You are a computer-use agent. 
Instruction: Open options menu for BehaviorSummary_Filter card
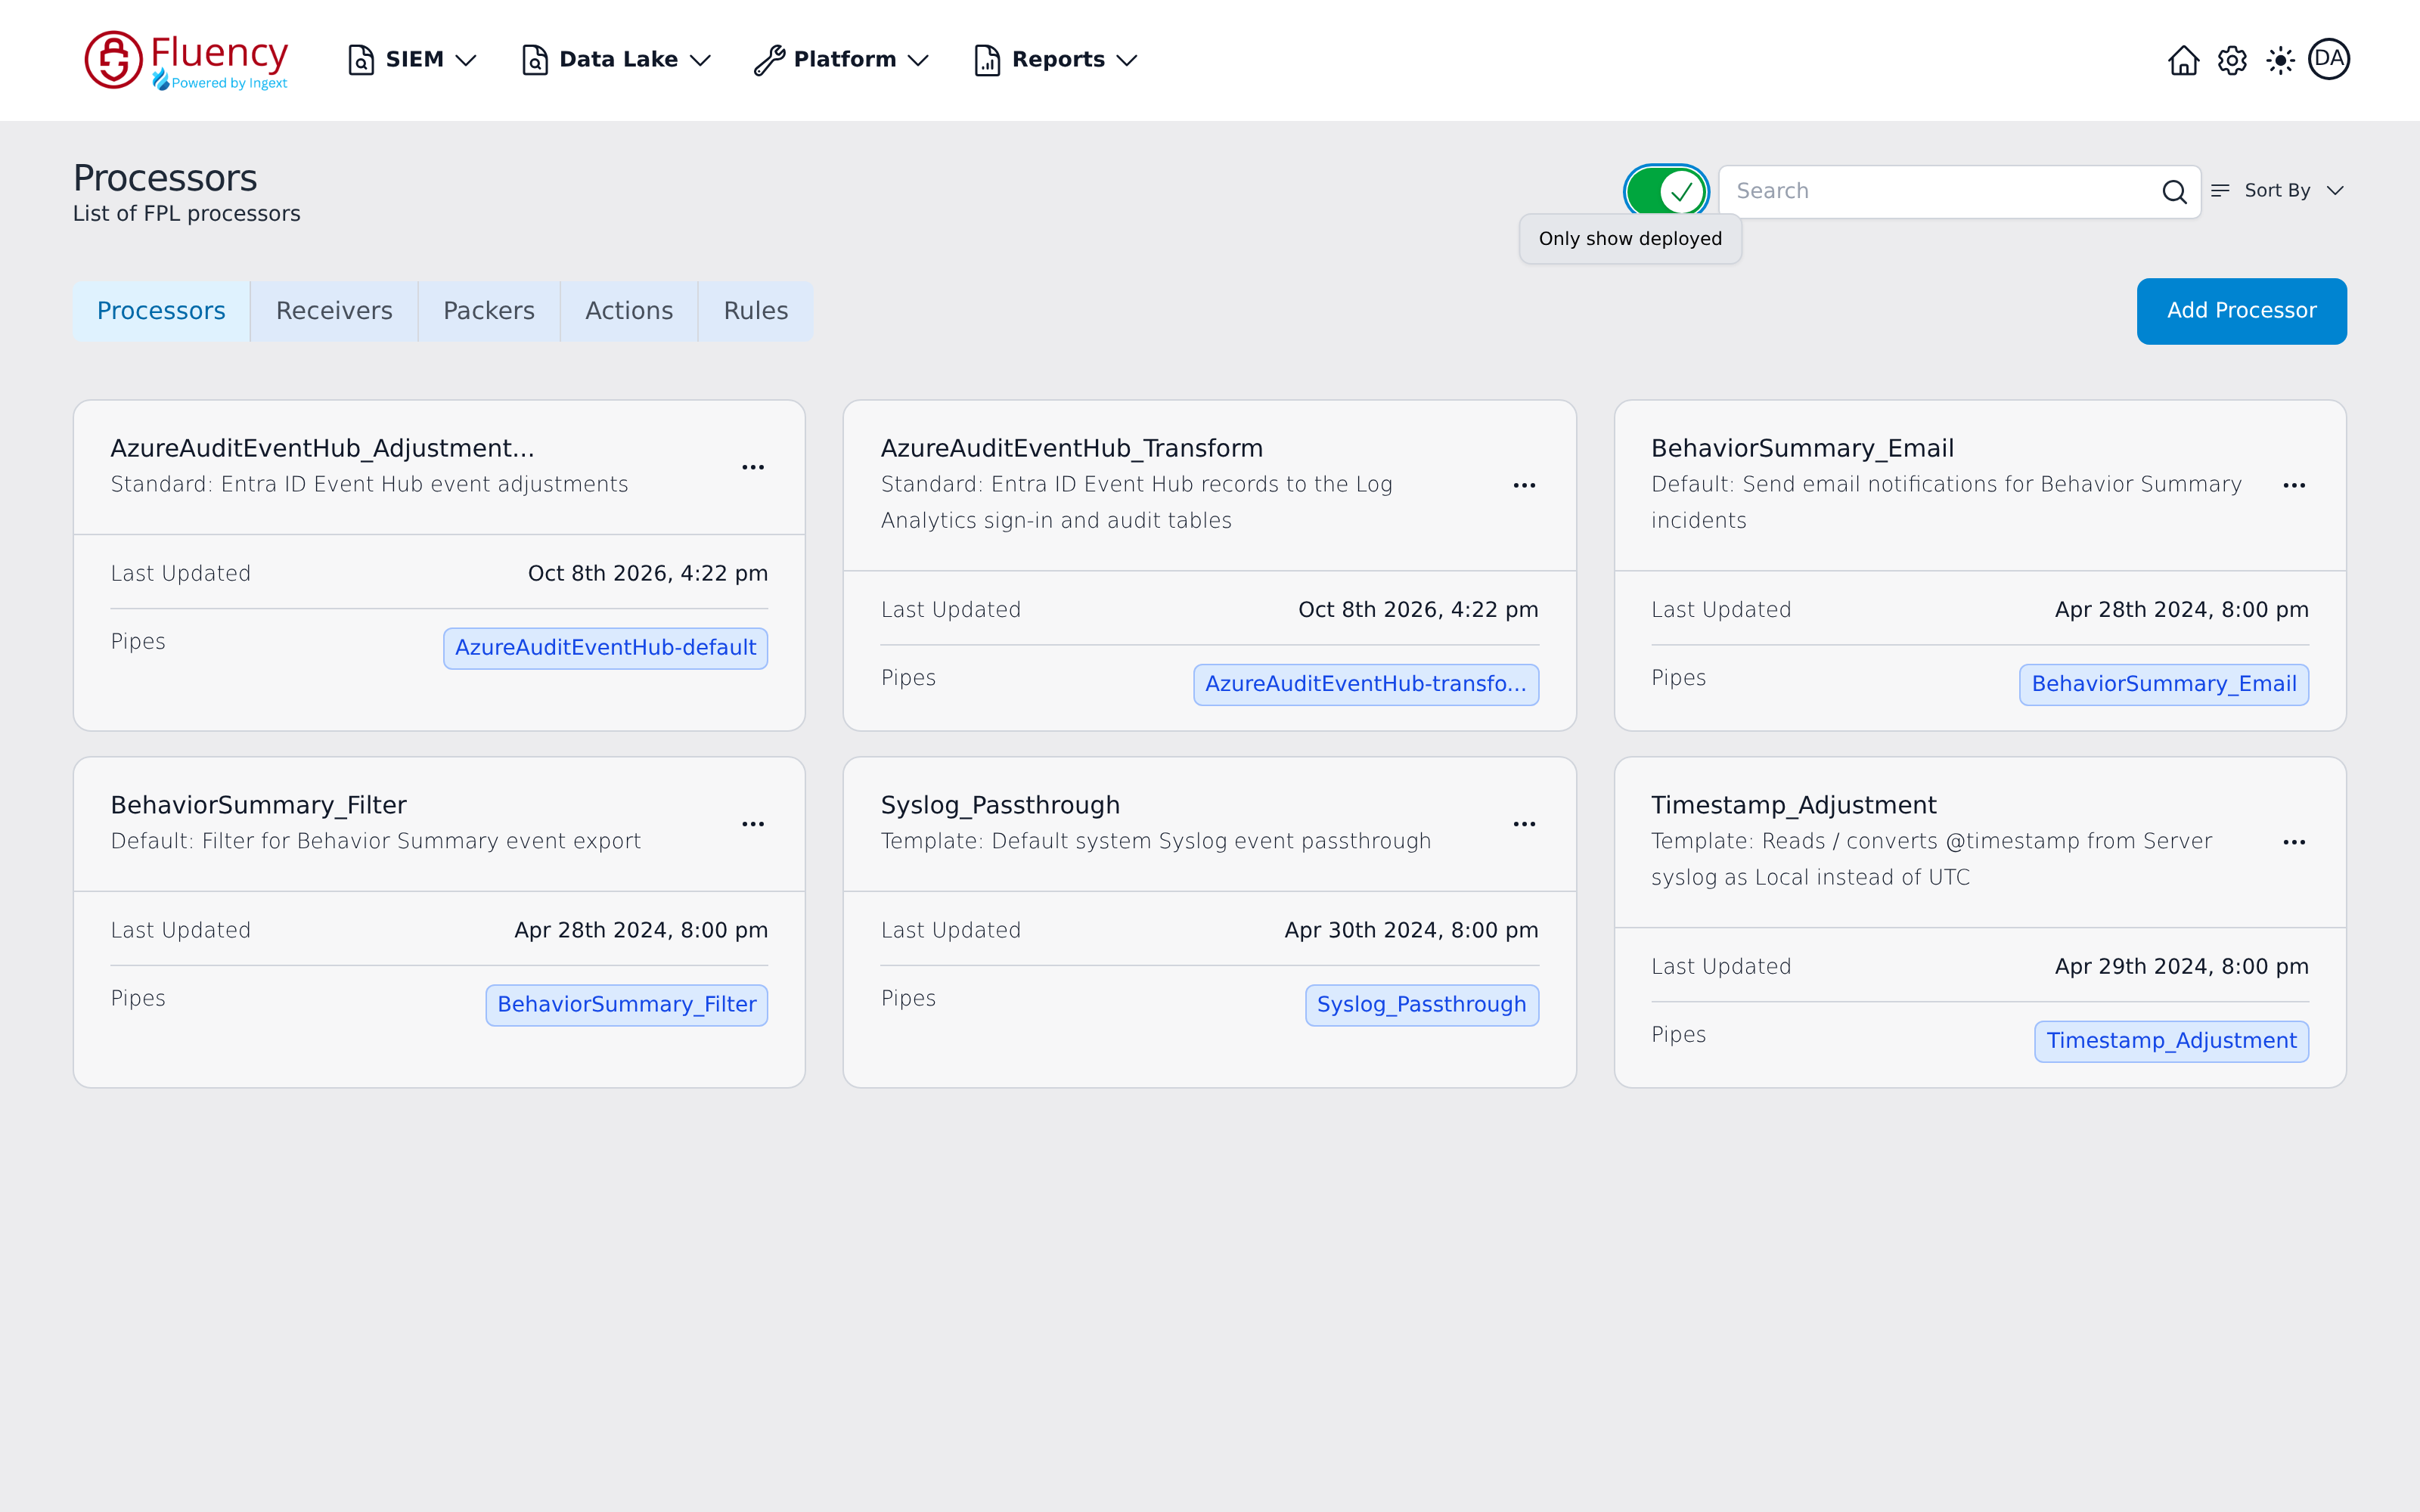(x=753, y=824)
